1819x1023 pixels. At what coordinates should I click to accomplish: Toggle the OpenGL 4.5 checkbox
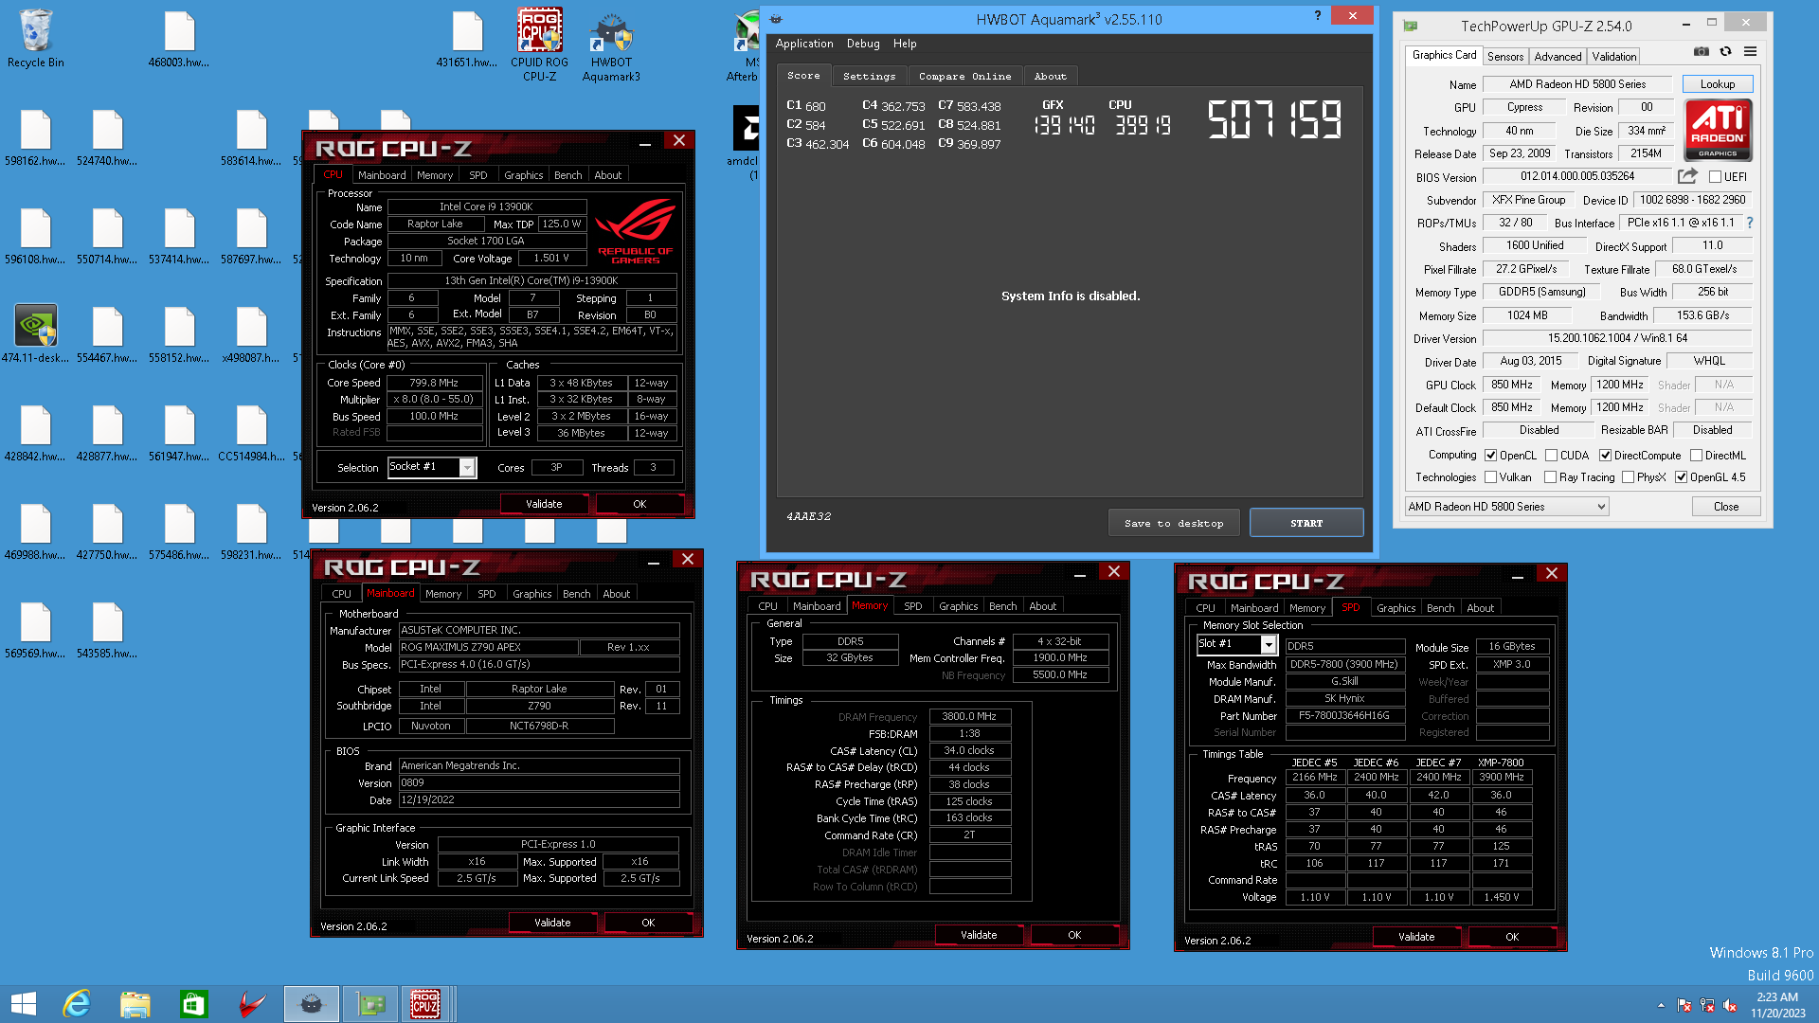(x=1681, y=477)
